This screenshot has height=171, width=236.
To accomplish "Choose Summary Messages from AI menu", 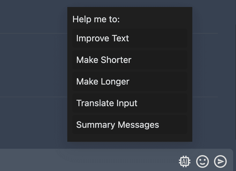I will pyautogui.click(x=129, y=125).
